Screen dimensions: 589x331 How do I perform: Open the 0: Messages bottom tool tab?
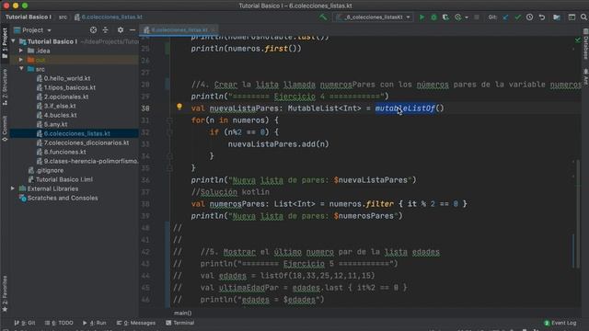pos(136,323)
